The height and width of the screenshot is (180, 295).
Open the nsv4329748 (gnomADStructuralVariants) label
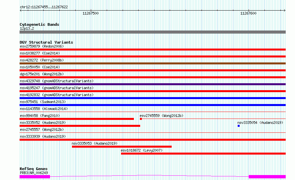tap(57, 81)
